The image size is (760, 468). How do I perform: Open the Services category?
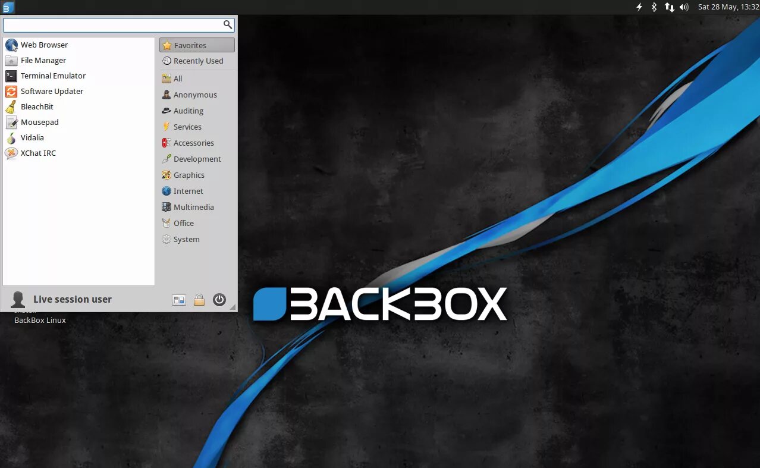(x=197, y=127)
